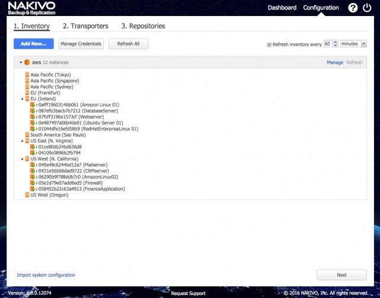Select the US West (Oregon) text
380x298 pixels.
pos(49,195)
